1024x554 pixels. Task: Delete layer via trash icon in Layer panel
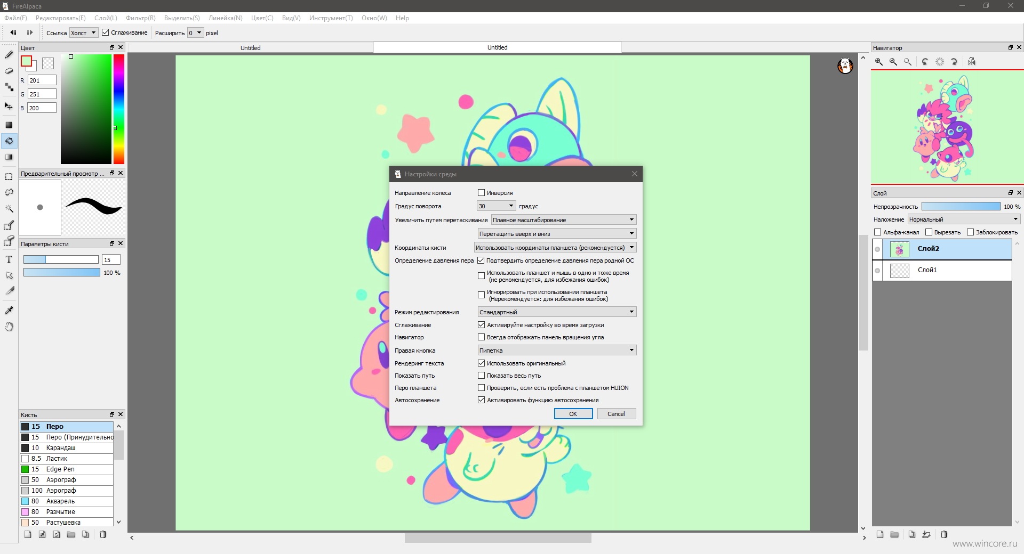[x=944, y=534]
